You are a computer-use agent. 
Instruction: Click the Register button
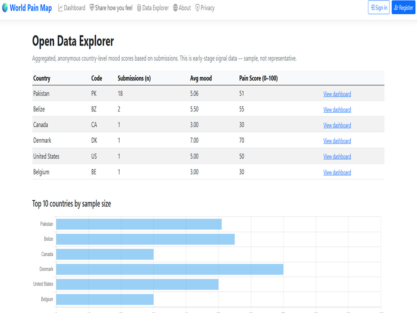[403, 8]
